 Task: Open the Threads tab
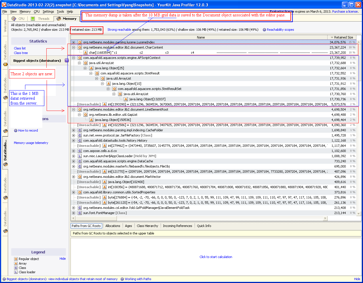coord(41,19)
